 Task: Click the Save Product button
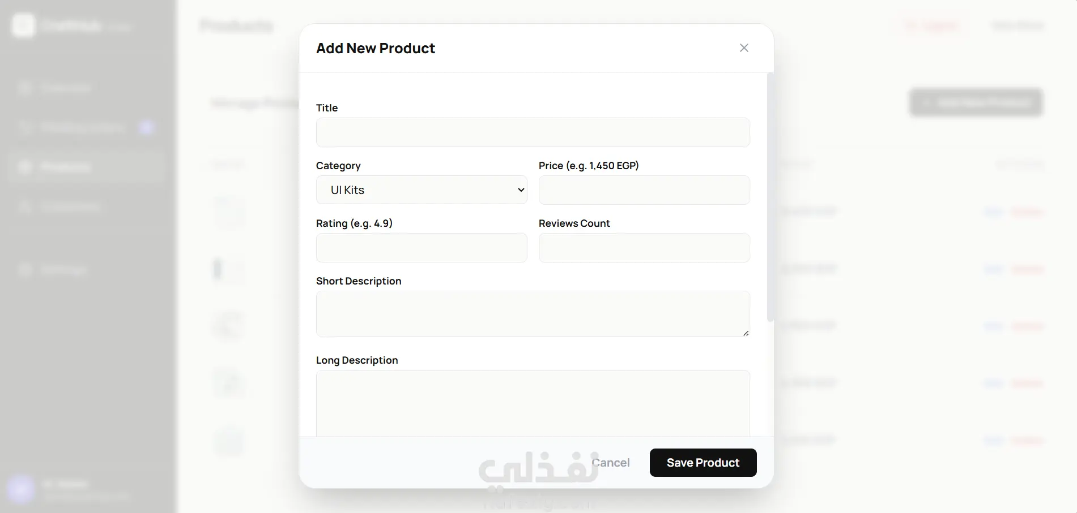tap(703, 463)
